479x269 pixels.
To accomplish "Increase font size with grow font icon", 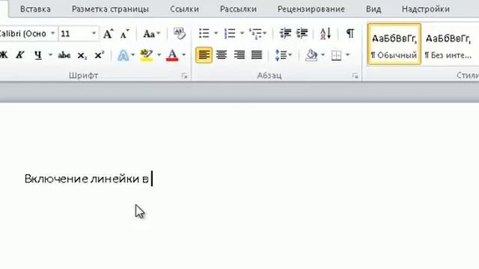I will tap(108, 34).
